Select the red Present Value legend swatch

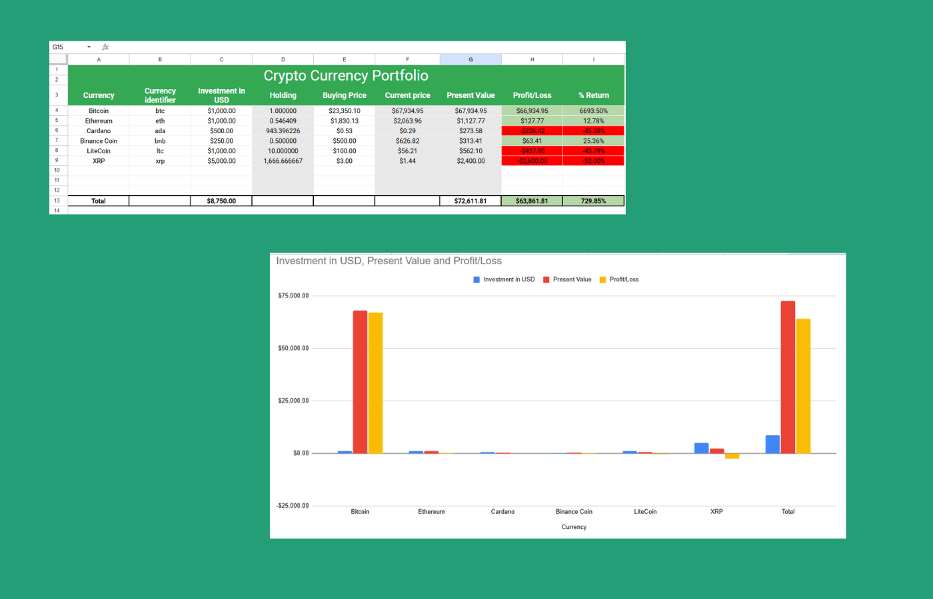[544, 280]
